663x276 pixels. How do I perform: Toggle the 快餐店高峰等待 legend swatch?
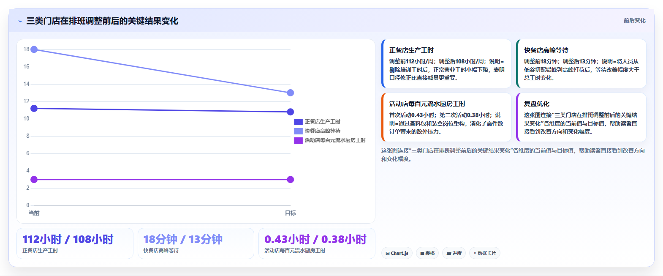pyautogui.click(x=298, y=131)
